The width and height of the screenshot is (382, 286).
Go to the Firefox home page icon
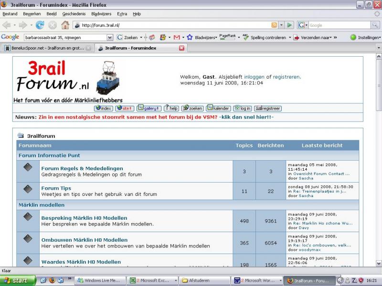click(x=65, y=25)
